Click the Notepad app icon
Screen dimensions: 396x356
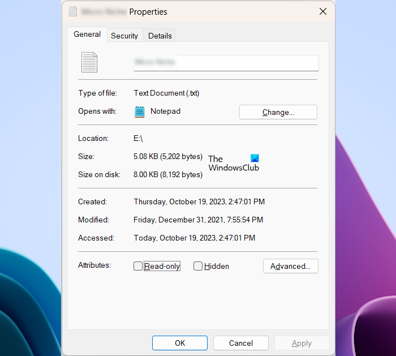point(139,112)
